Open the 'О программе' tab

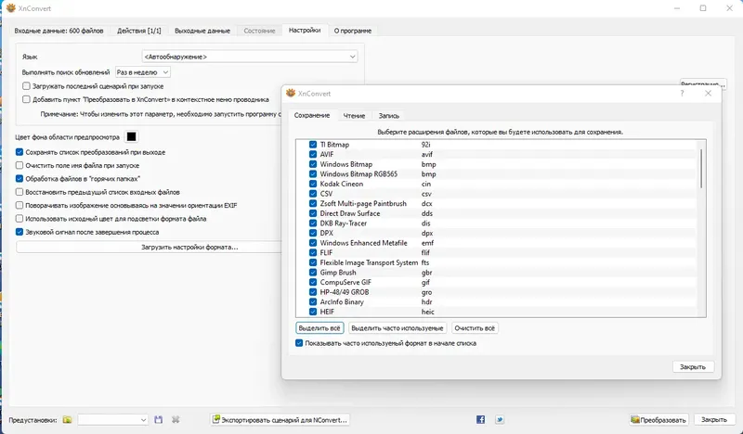pyautogui.click(x=353, y=31)
